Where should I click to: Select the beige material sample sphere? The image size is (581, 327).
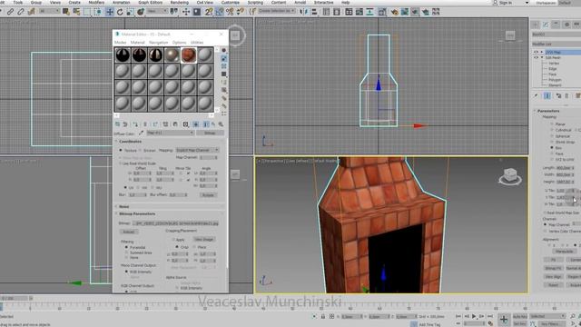point(172,54)
